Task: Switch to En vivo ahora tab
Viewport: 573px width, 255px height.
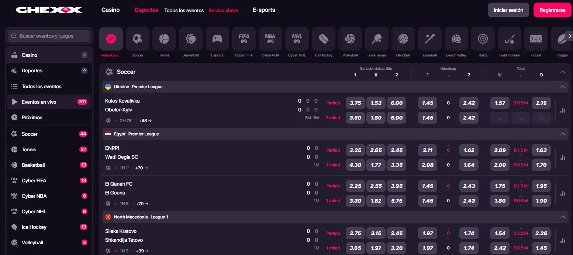Action: coord(223,10)
